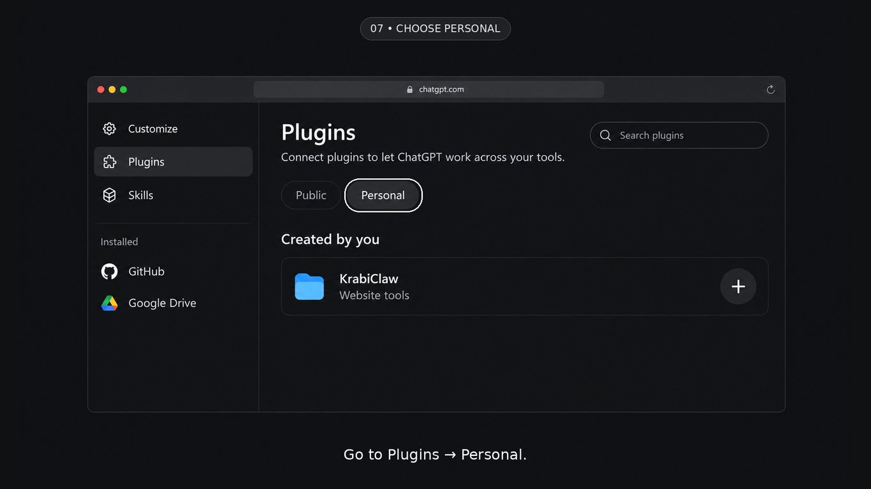
Task: Focus the Search plugins field
Action: click(x=679, y=135)
